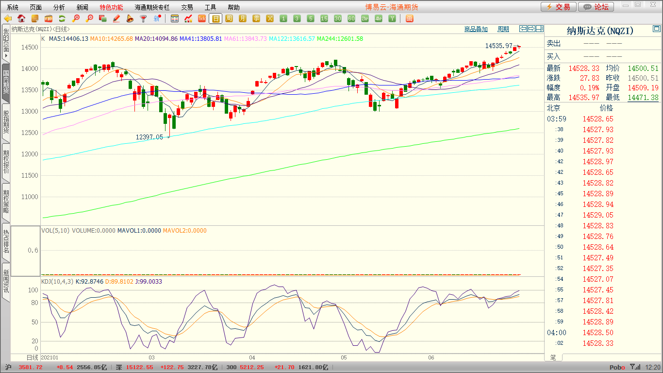The image size is (663, 373).
Task: Open the 系统 menu
Action: tap(13, 7)
